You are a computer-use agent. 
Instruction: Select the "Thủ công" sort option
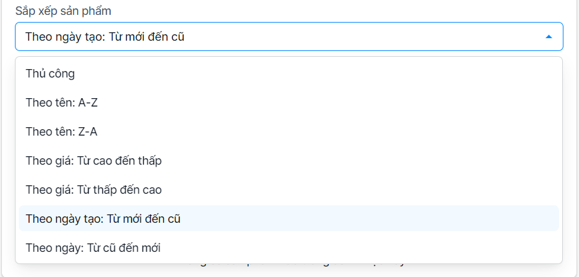(51, 74)
